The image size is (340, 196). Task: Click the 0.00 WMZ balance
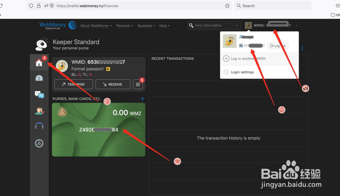[127, 113]
